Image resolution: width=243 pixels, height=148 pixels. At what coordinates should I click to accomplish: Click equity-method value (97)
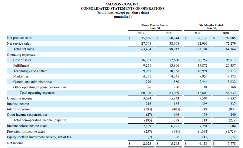[233, 137]
